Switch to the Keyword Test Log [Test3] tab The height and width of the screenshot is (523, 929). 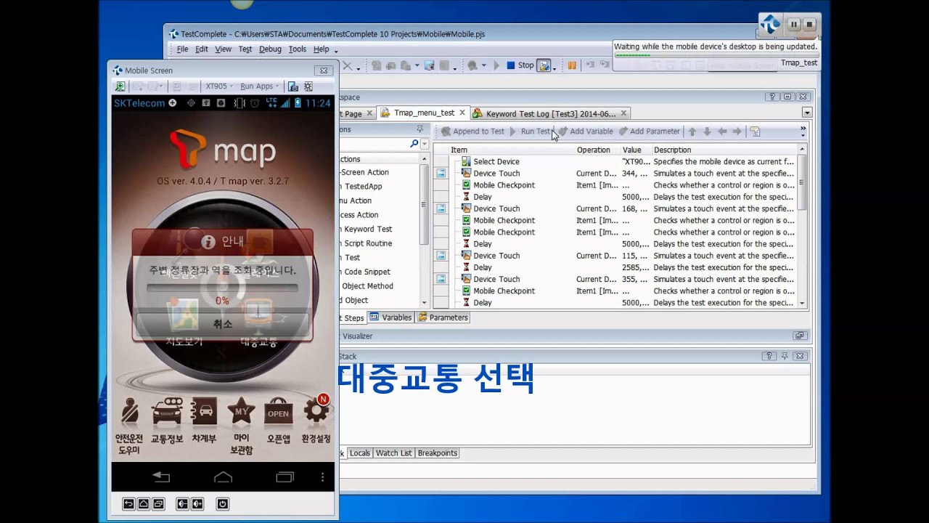point(550,113)
